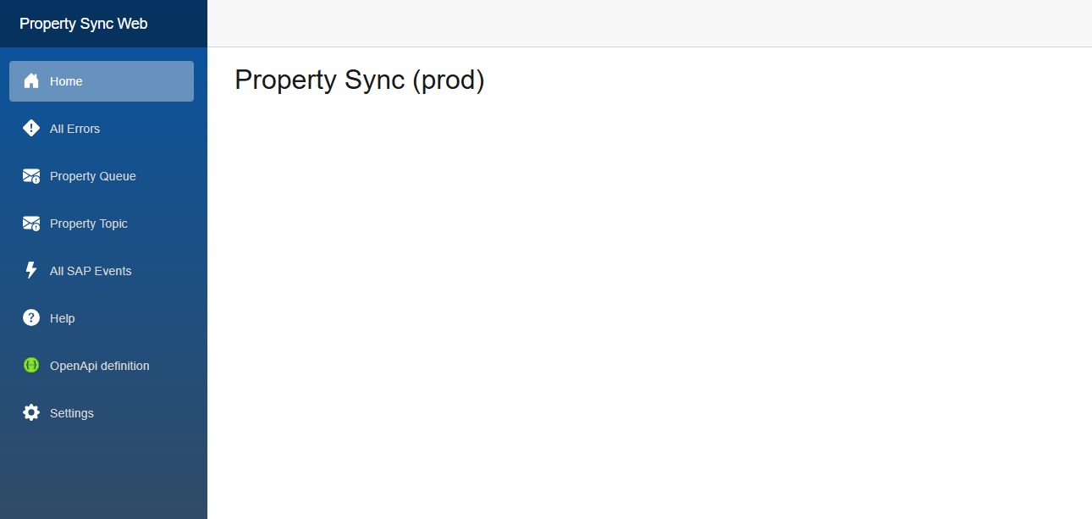This screenshot has height=519, width=1092.
Task: Click the green OpenApi definition icon
Action: click(x=31, y=366)
